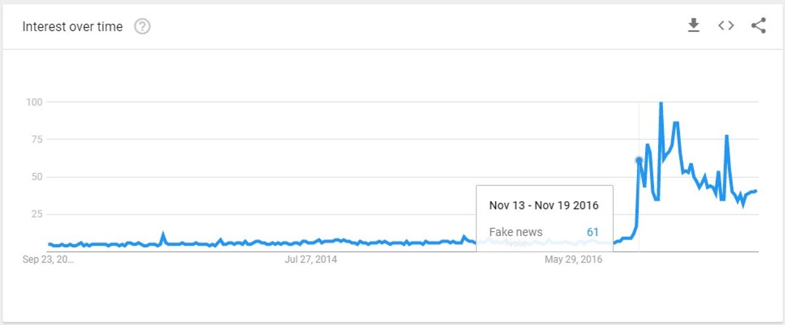The height and width of the screenshot is (325, 785).
Task: Click the highest peak at 100
Action: coord(661,103)
